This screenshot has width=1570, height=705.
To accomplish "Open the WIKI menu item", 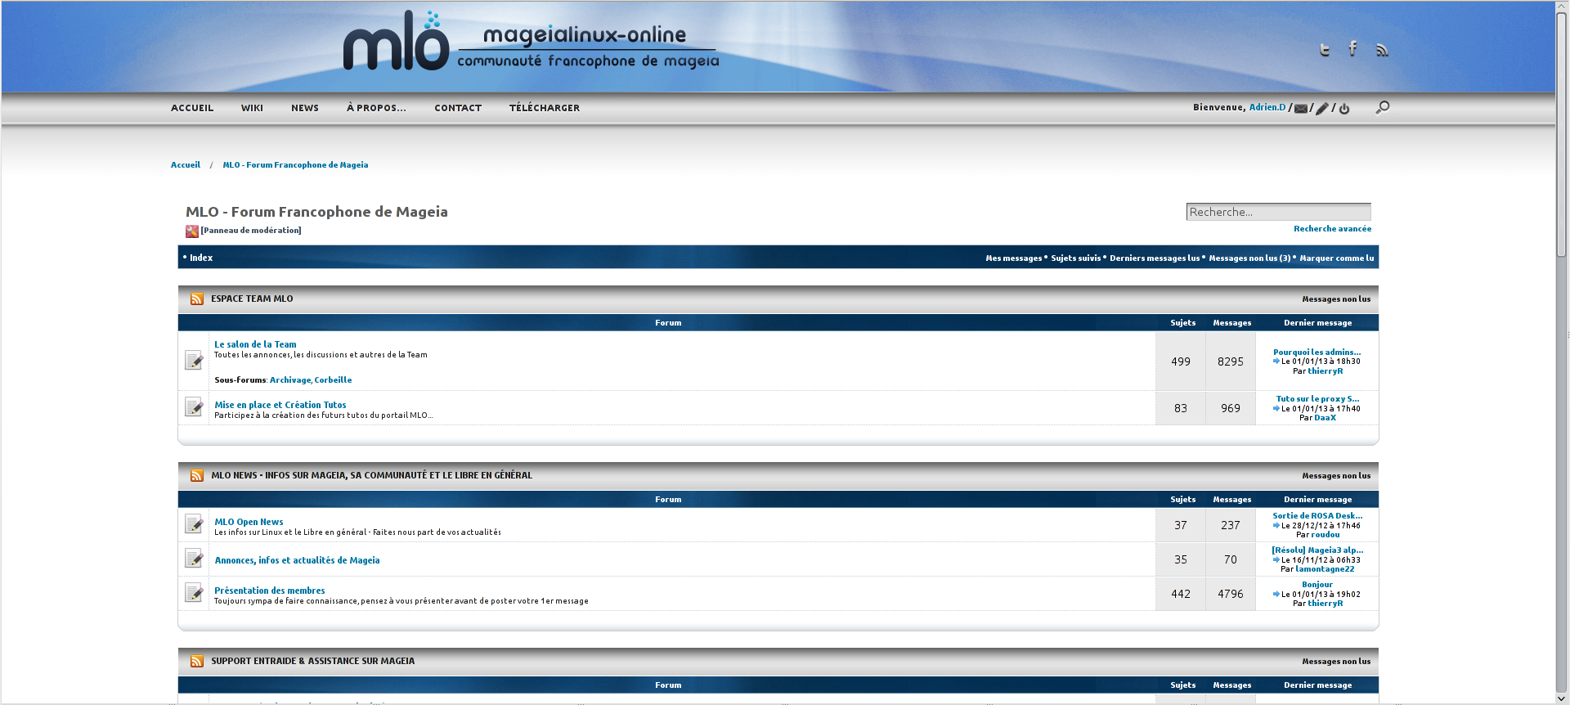I will (x=252, y=108).
